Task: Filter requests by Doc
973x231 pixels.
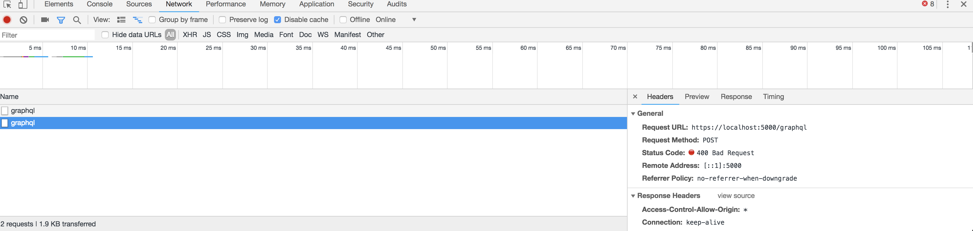Action: [x=305, y=35]
